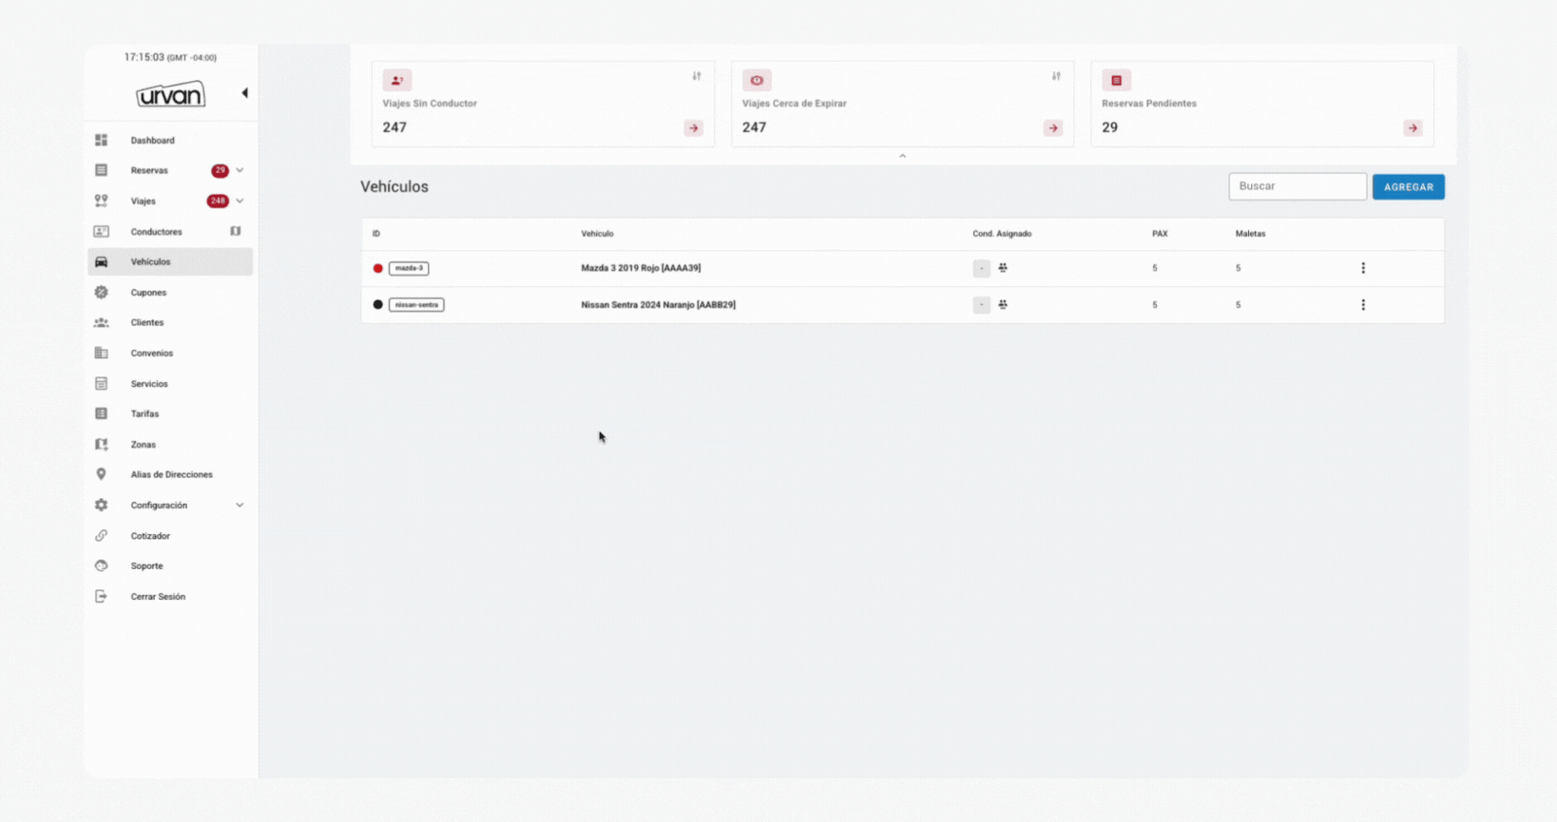
Task: Assign drivers icon for Mazda 3 row
Action: pyautogui.click(x=1003, y=268)
